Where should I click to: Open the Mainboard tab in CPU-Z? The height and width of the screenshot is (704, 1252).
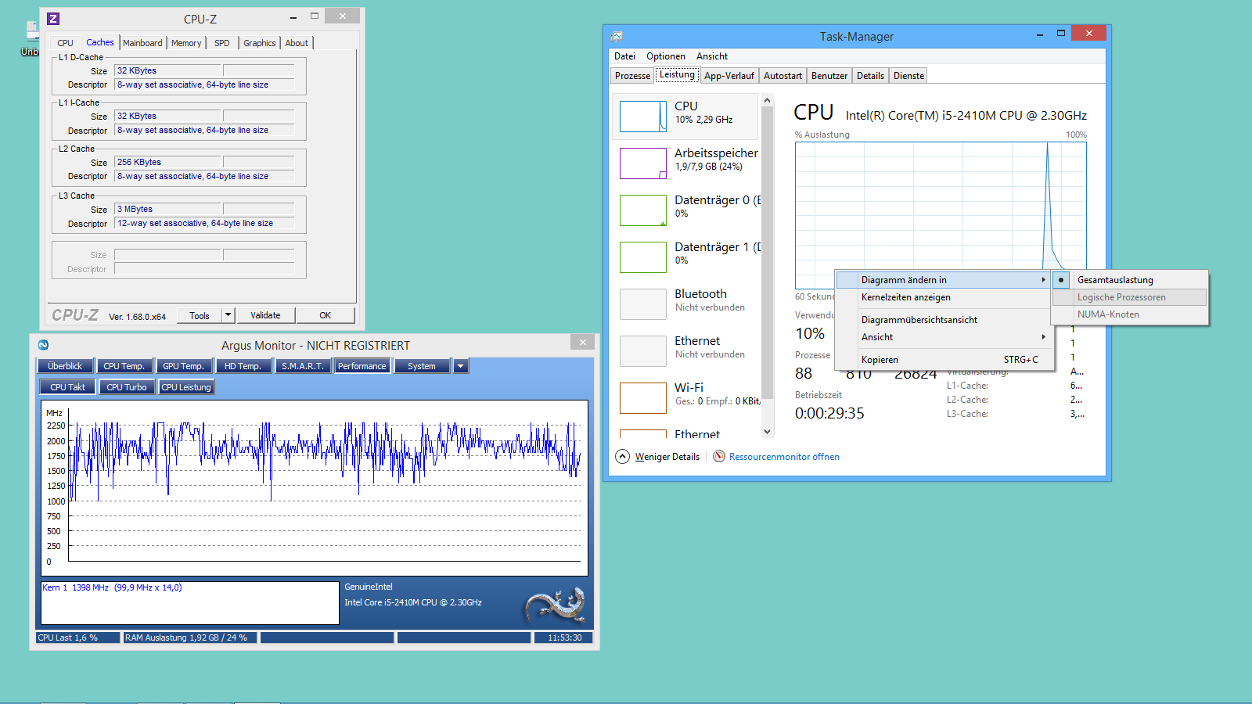click(142, 43)
